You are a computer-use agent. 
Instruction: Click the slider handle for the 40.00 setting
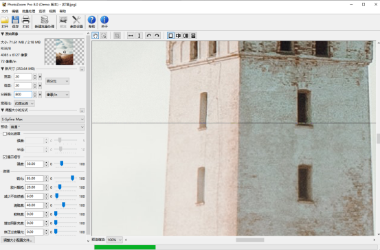(63, 205)
